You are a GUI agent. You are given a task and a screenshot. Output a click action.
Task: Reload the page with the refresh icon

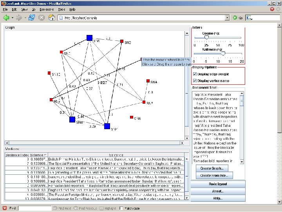click(32, 18)
